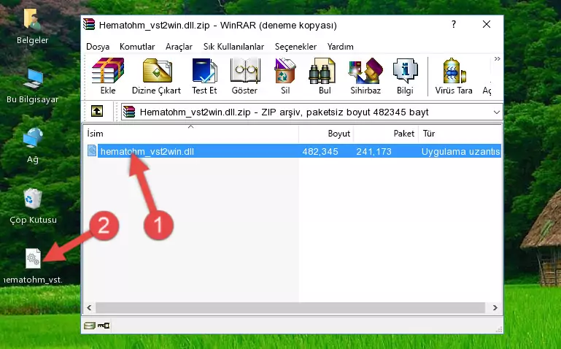Show archive Bilgi information
This screenshot has height=349, width=561.
(405, 76)
